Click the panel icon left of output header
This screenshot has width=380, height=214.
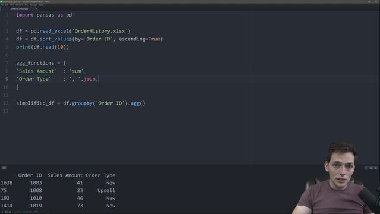point(4,168)
